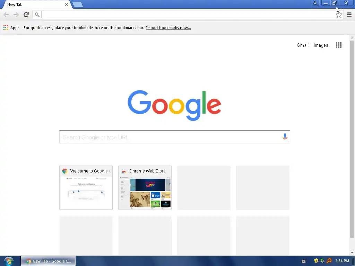Click the Search Google or type URL box
The image size is (355, 266).
175,137
